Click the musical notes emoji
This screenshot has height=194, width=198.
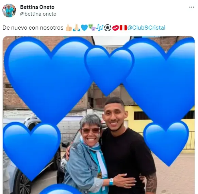tap(100, 28)
